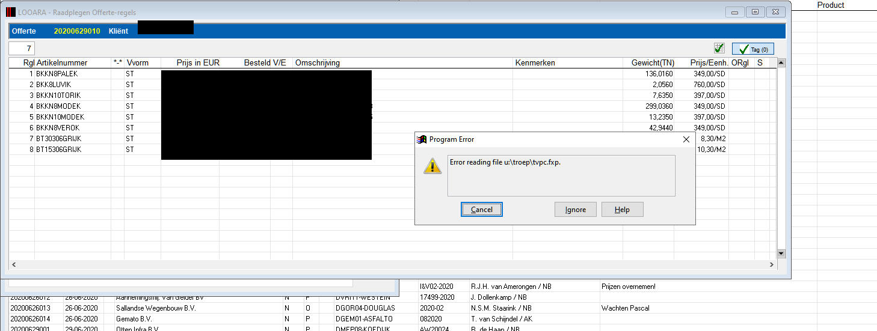This screenshot has width=877, height=331.
Task: Click the Program Error title bar icon
Action: pyautogui.click(x=422, y=139)
